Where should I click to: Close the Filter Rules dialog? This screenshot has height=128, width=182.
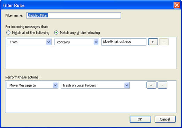177,5
